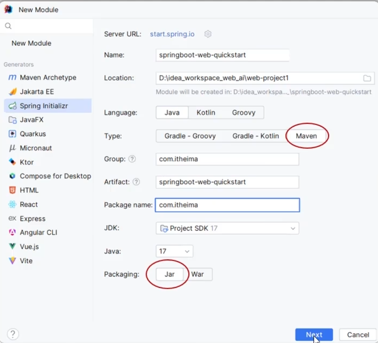Select Ktor generator
378x343 pixels.
pos(48,162)
